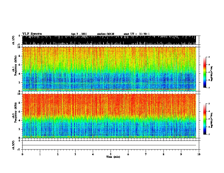Viewport: 224px width, 173px height.
Task: Click the log(PSD) label beside ch.1 color bar
Action: 212,73
